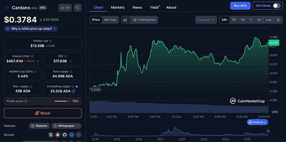Open the Compare dropdown
This screenshot has height=142, width=286.
click(x=206, y=20)
